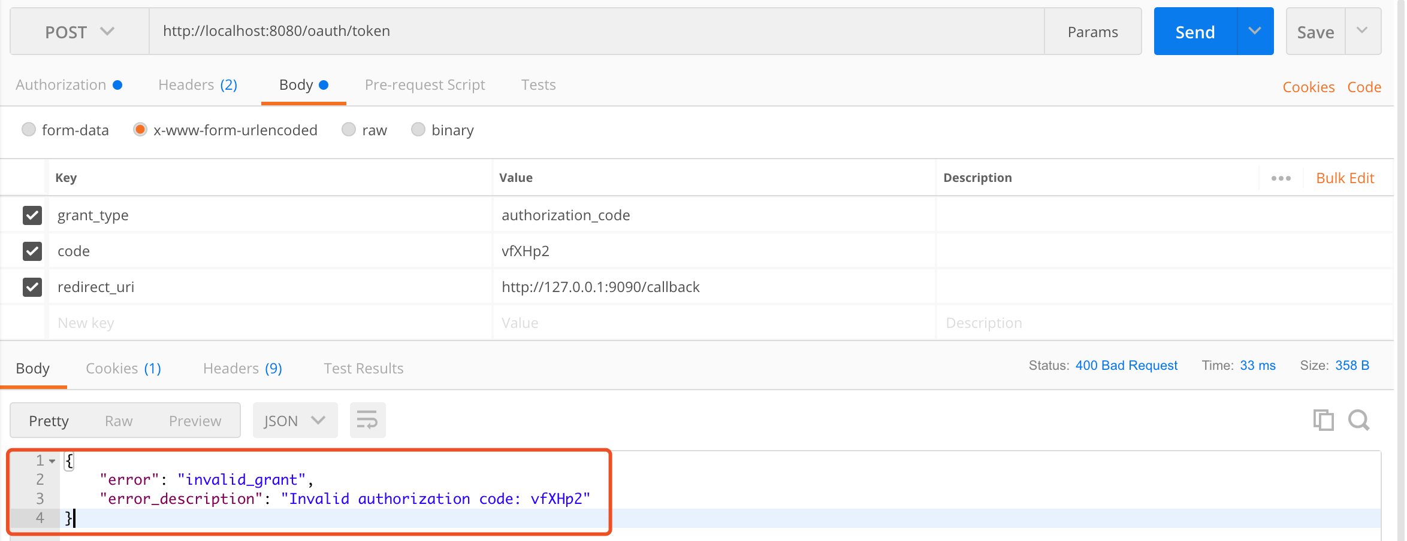Disable the code parameter checkbox
The height and width of the screenshot is (541, 1407).
click(x=32, y=251)
